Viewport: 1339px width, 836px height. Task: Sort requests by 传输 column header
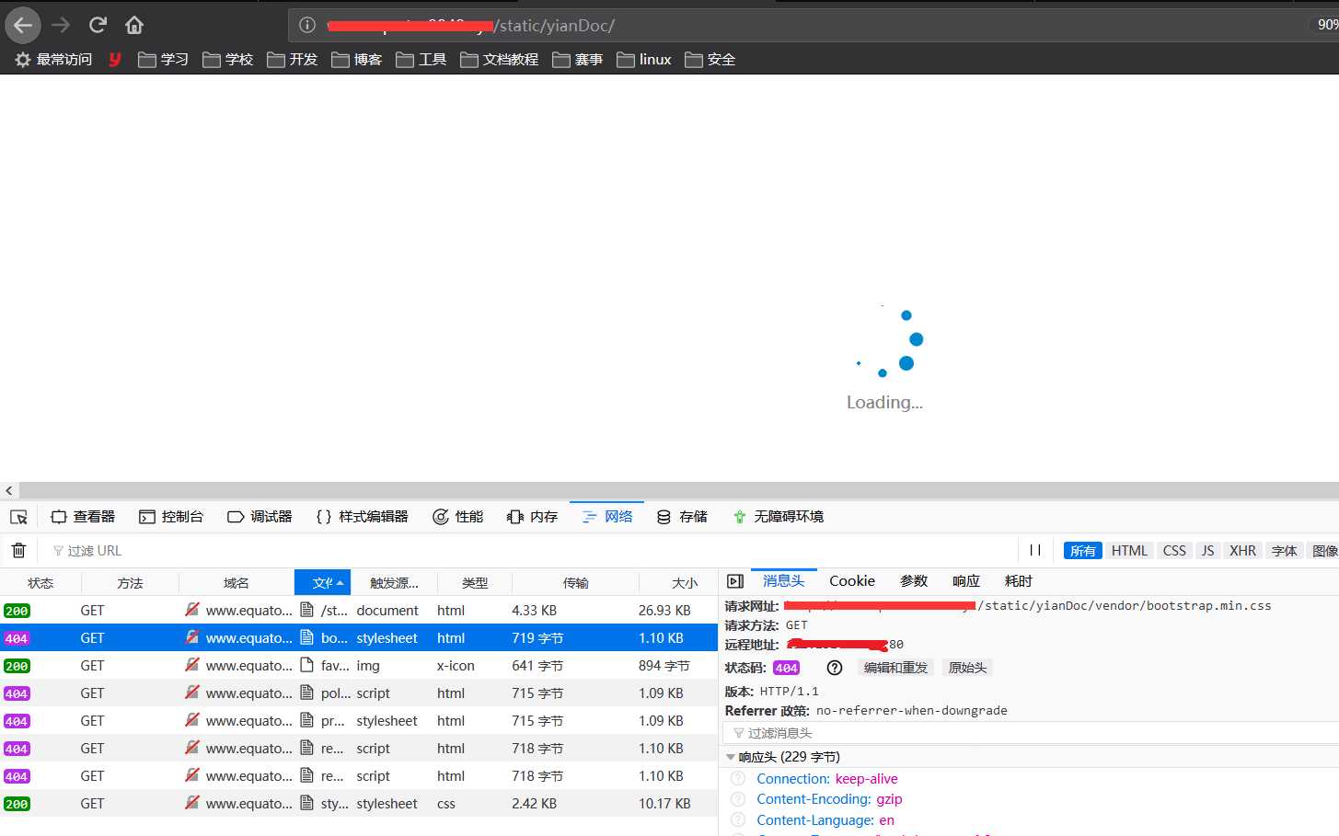coord(575,583)
